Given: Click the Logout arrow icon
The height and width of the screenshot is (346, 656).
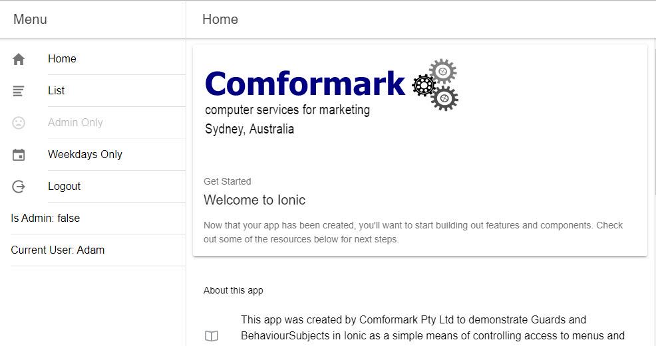Looking at the screenshot, I should click(19, 187).
